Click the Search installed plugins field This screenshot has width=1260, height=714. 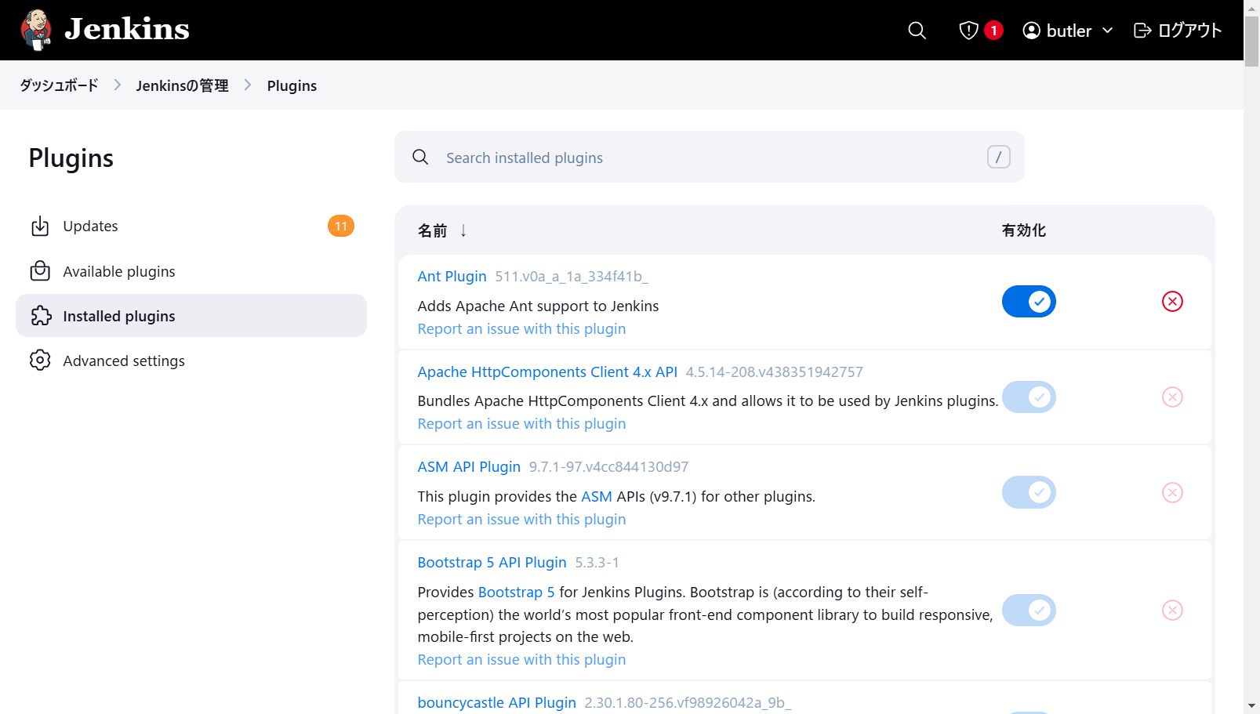point(706,157)
